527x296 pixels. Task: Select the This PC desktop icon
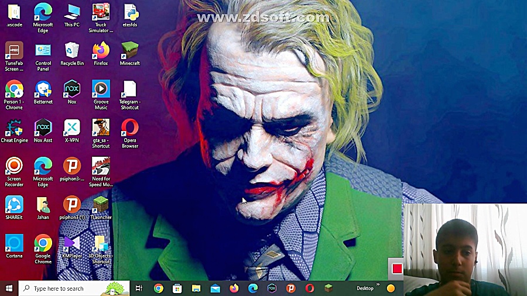coord(72,15)
